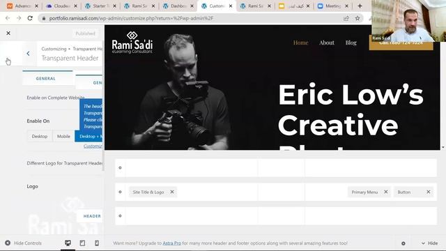This screenshot has width=446, height=251.
Task: Go back in browser history
Action: [8, 18]
